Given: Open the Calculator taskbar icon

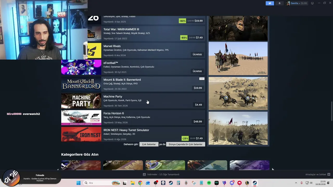Looking at the screenshot, I should pyautogui.click(x=178, y=183).
